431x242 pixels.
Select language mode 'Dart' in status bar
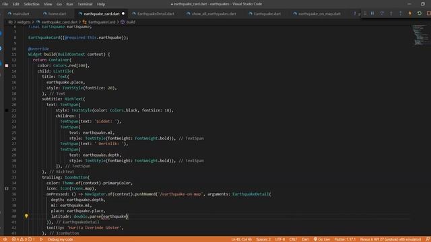point(305,239)
